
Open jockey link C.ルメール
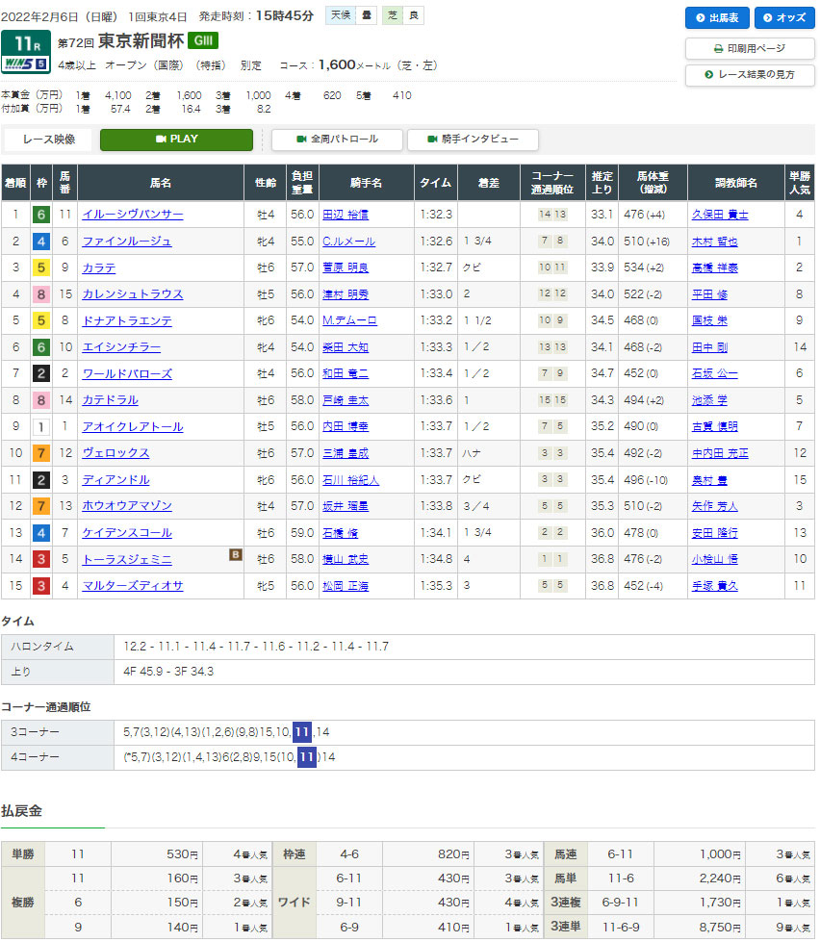[x=349, y=242]
